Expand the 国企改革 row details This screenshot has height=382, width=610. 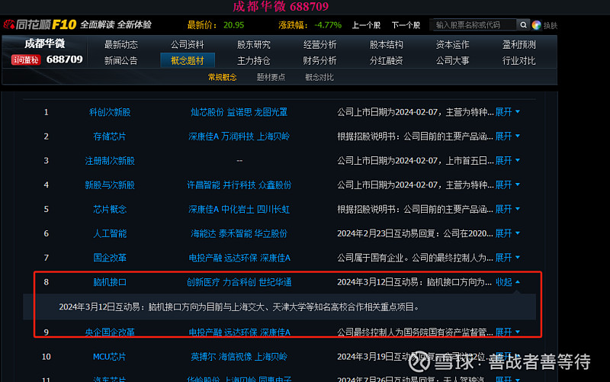point(507,258)
